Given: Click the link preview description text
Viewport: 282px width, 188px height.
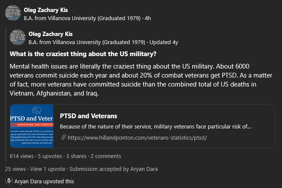Looking at the screenshot, I should pyautogui.click(x=156, y=126).
